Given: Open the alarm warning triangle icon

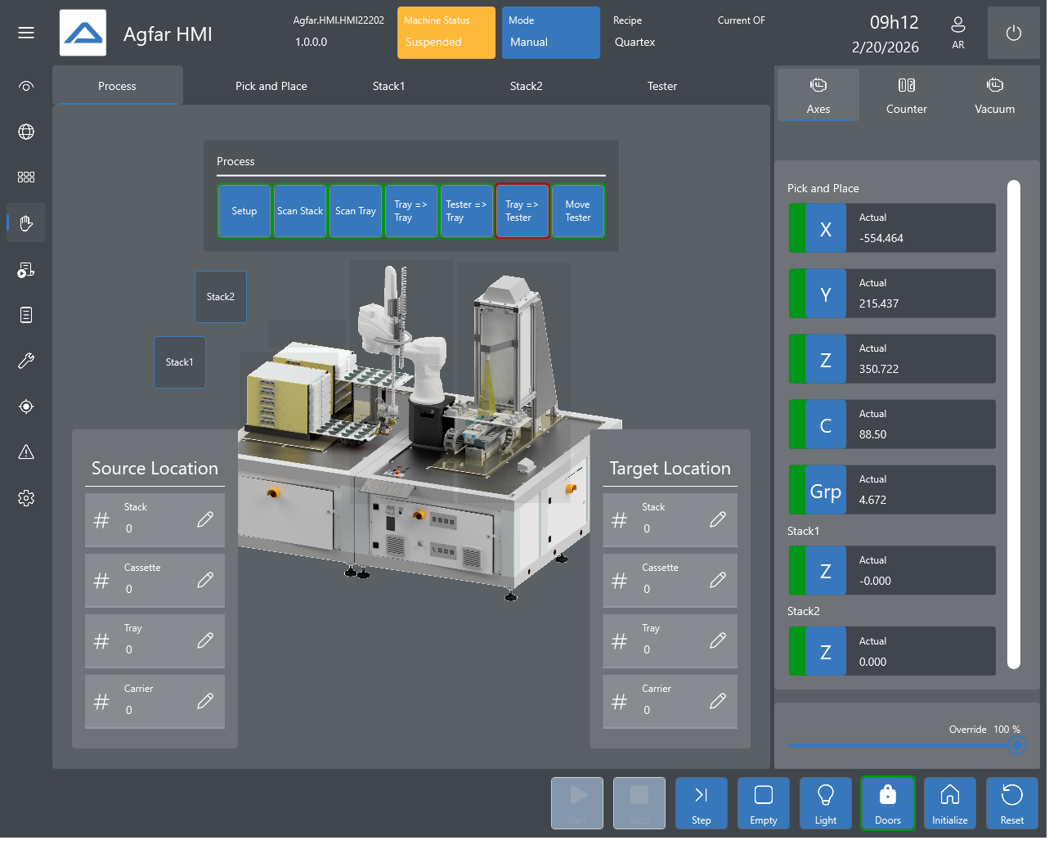Looking at the screenshot, I should [26, 452].
